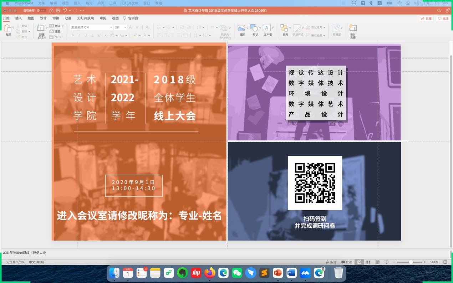Click the 批注 comments button at top right
This screenshot has height=283, width=453.
tap(443, 19)
